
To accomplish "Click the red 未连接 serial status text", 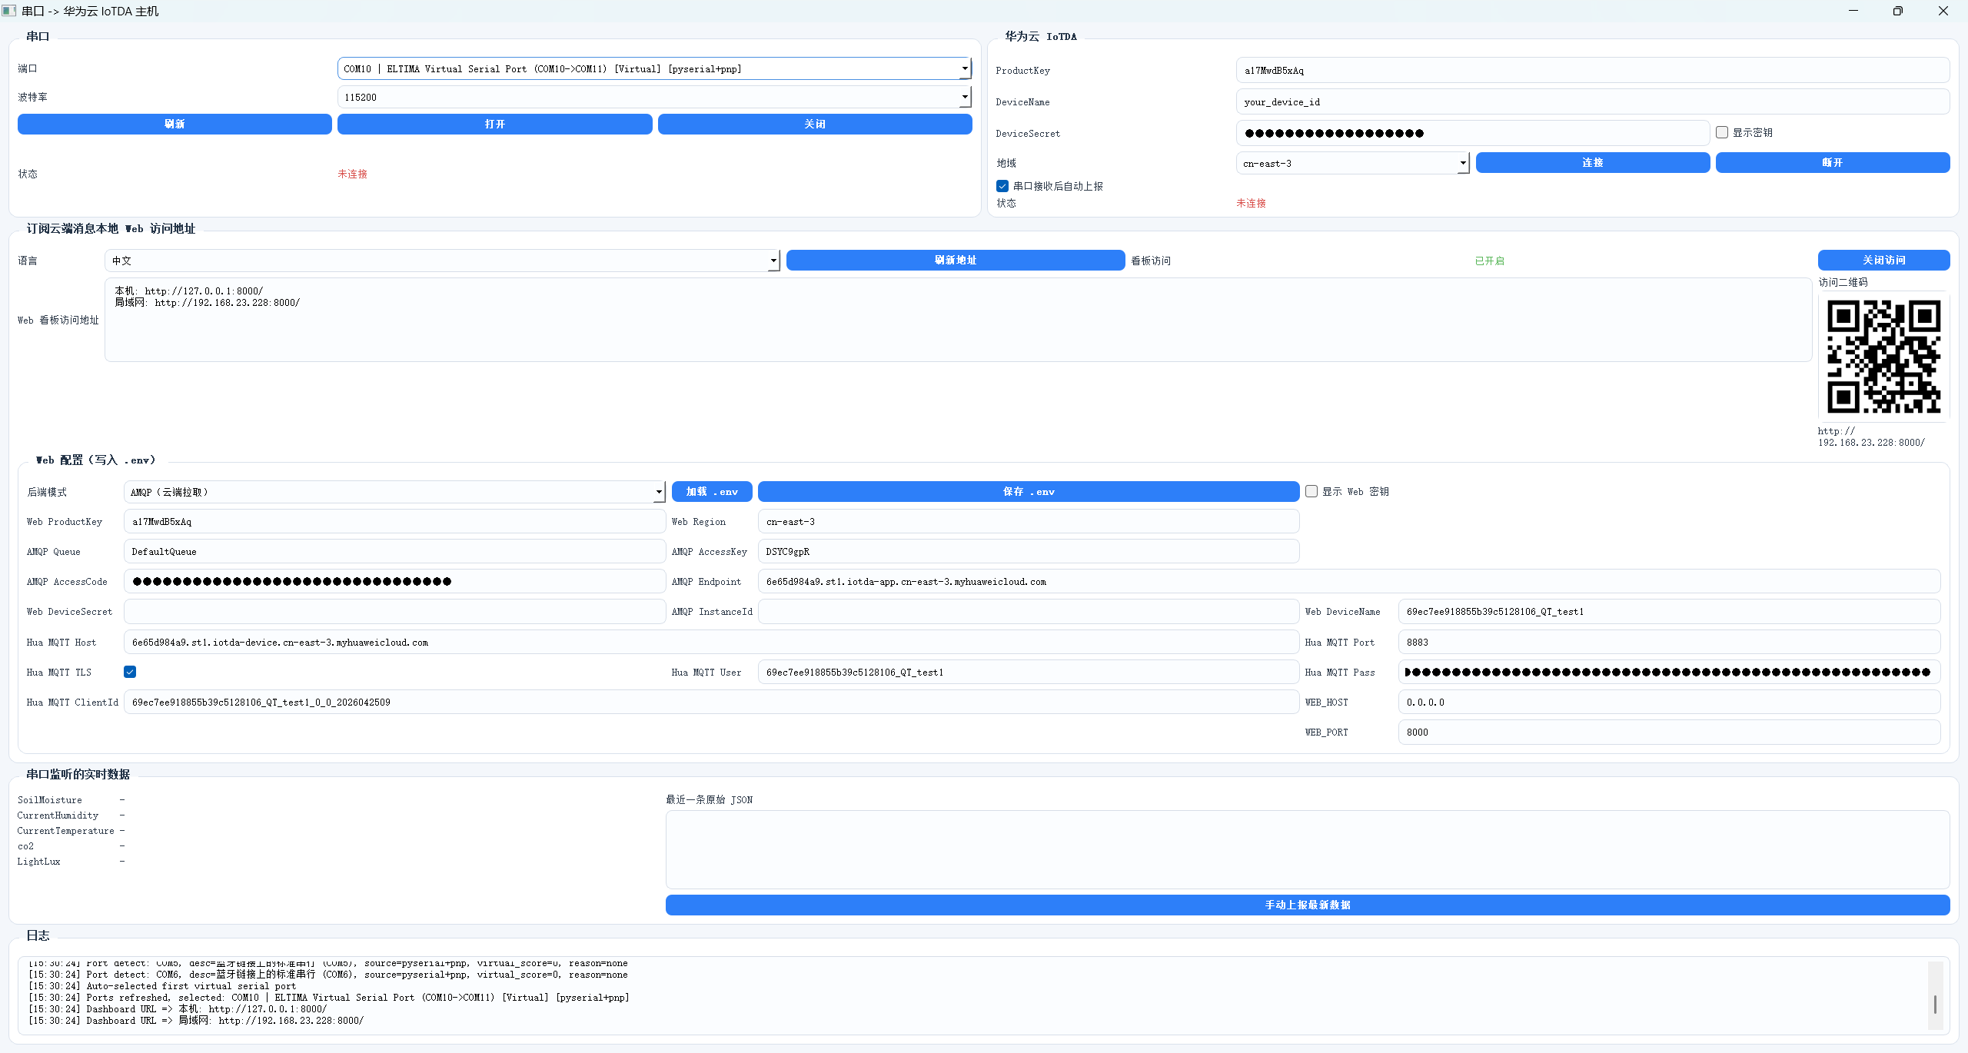I will point(352,174).
